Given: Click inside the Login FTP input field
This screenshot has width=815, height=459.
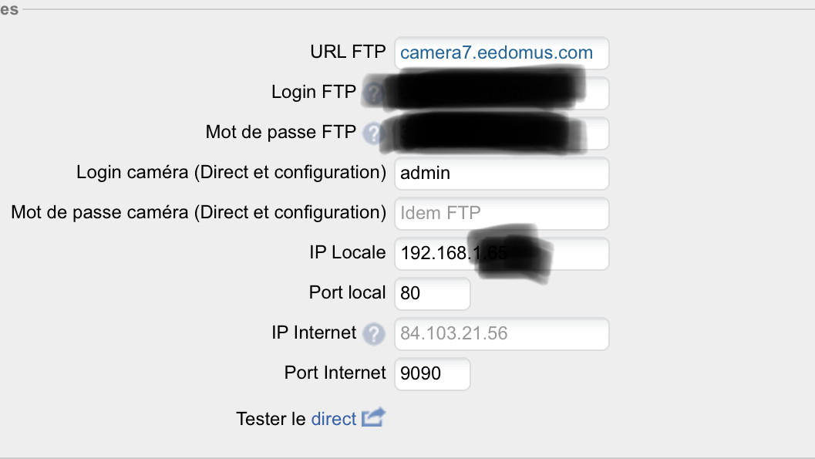Looking at the screenshot, I should pos(502,93).
